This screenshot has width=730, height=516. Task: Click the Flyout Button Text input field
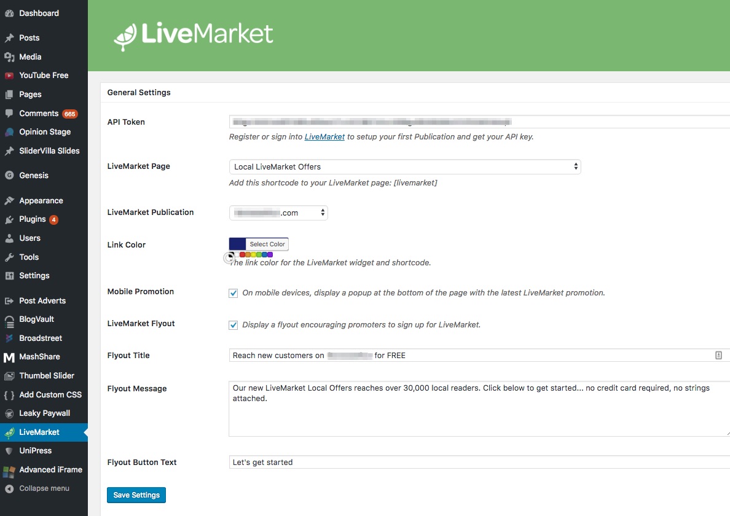point(479,462)
